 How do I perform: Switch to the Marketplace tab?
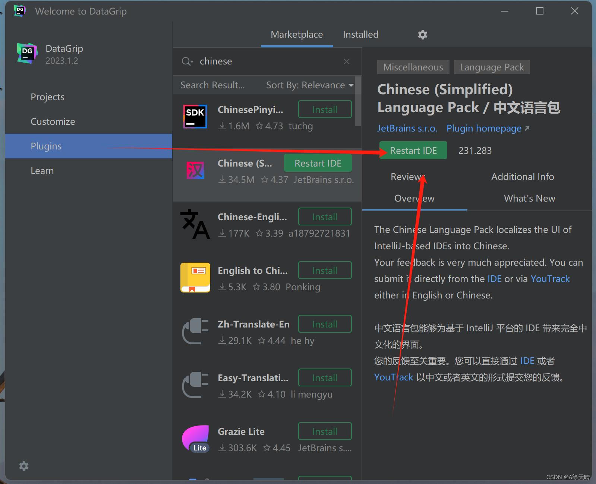pos(297,35)
